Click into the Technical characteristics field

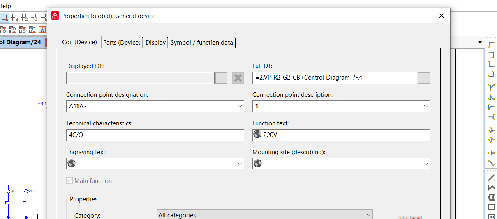click(155, 135)
